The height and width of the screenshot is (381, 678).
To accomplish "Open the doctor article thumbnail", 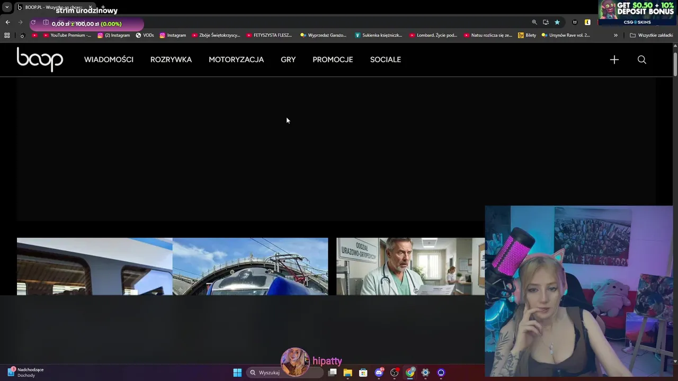I will 411,266.
